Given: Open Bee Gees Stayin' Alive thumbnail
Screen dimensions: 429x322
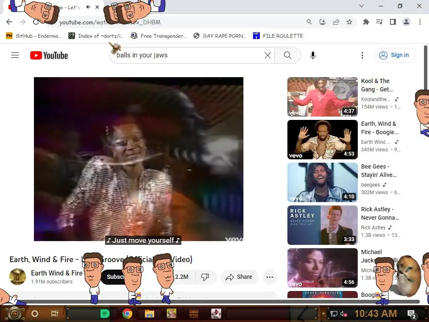Looking at the screenshot, I should click(322, 182).
